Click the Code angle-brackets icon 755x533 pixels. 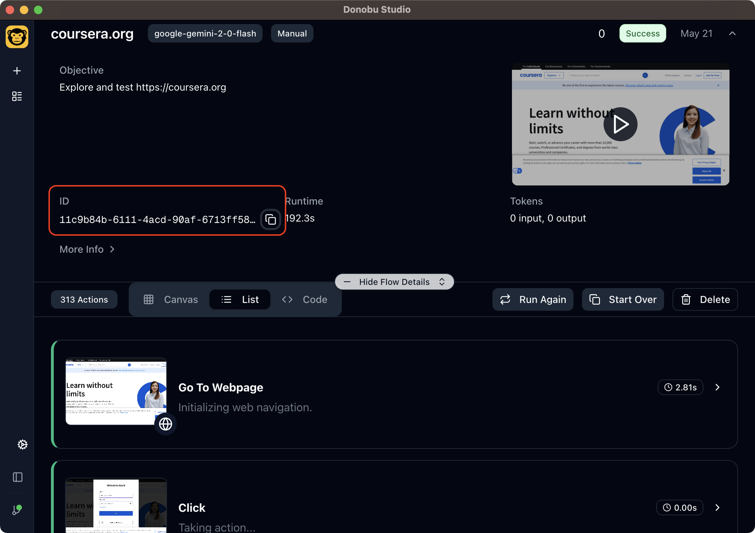coord(287,299)
